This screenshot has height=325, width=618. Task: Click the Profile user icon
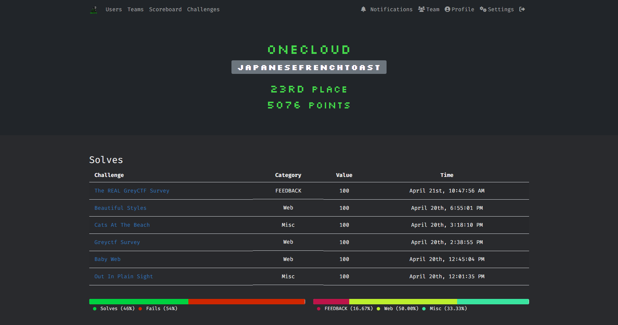click(448, 9)
